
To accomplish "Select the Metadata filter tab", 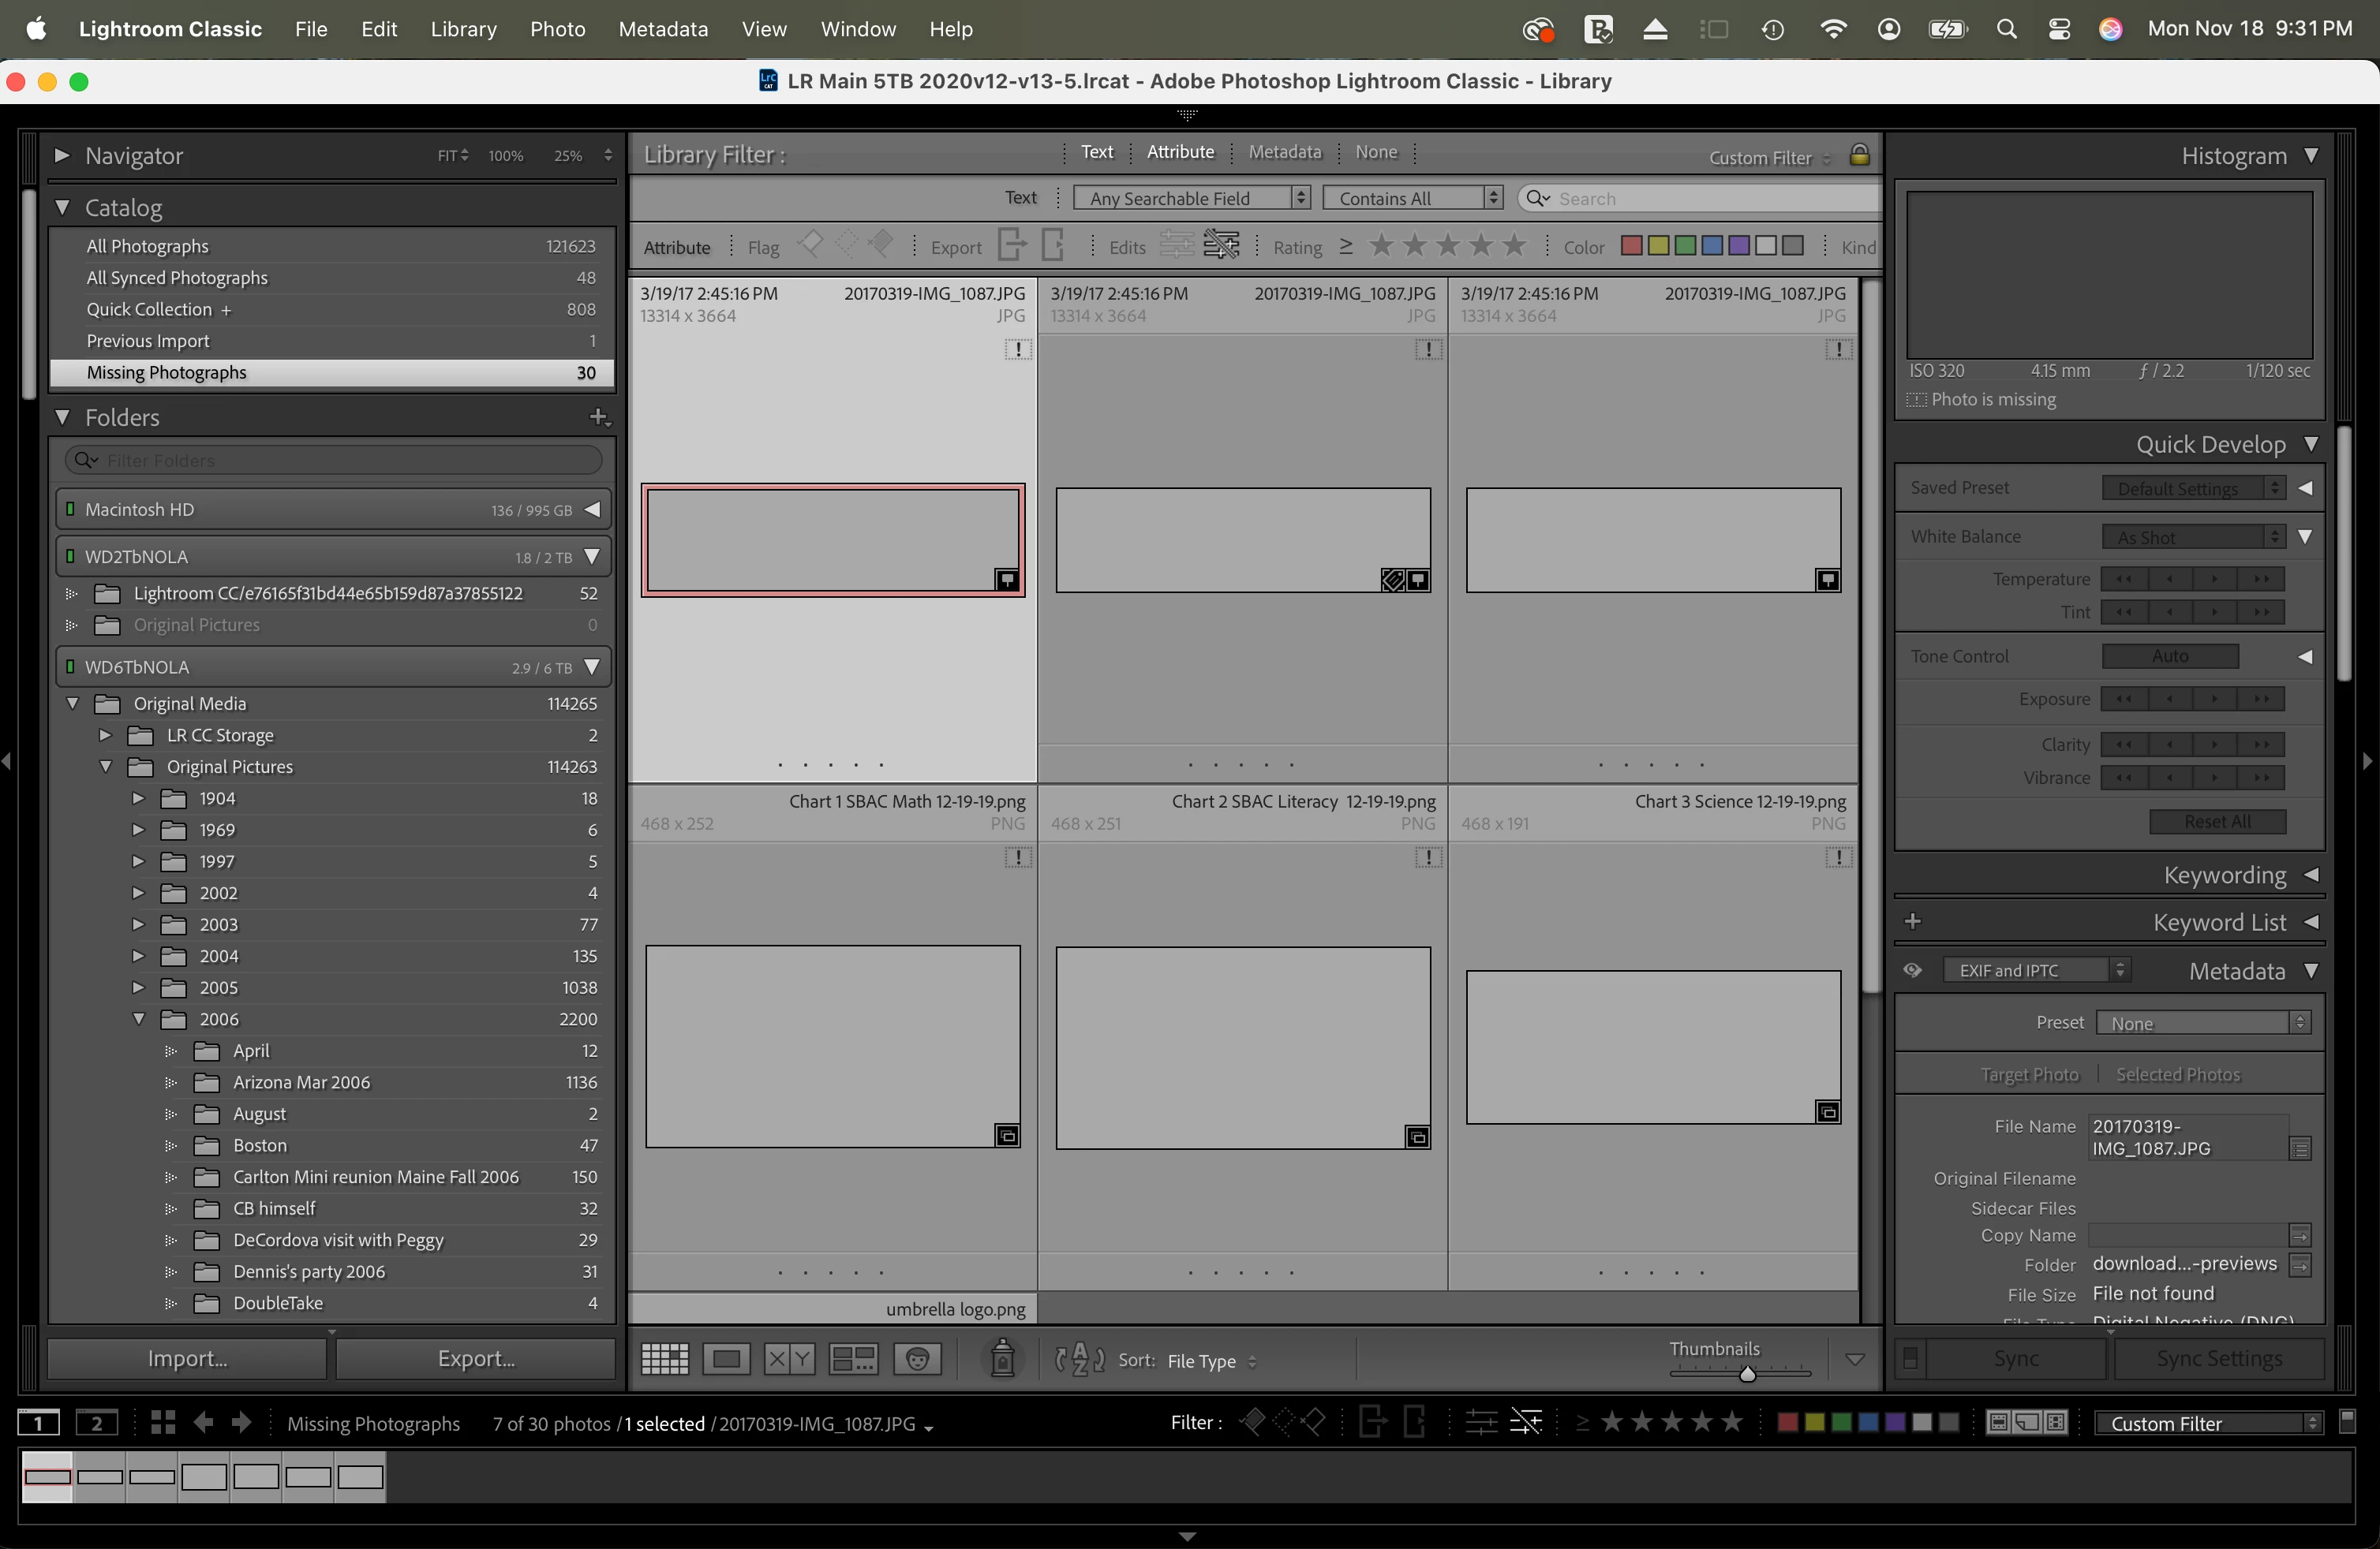I will [1284, 152].
